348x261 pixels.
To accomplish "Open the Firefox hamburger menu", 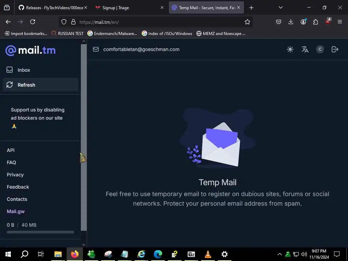I will (x=340, y=22).
